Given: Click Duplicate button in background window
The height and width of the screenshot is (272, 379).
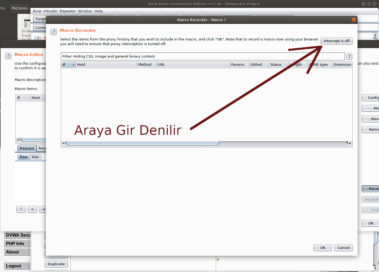Looking at the screenshot, I should click(56, 264).
